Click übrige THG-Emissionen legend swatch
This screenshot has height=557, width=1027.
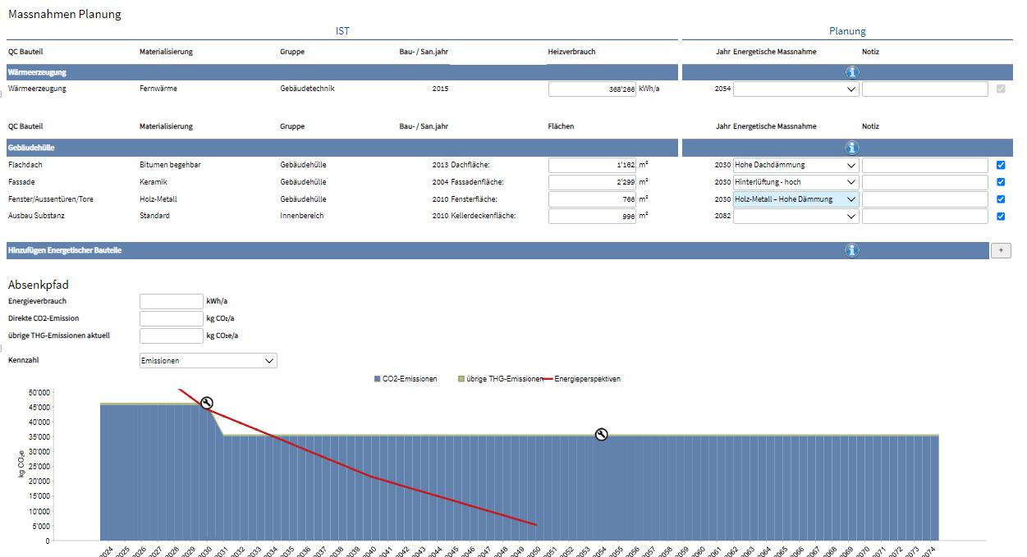[x=461, y=379]
